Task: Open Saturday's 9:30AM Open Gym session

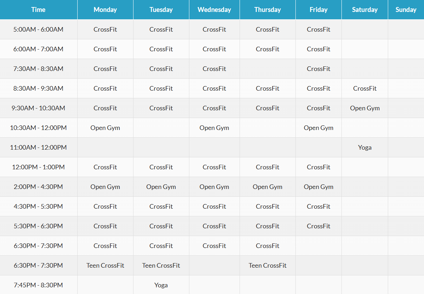Action: point(365,108)
